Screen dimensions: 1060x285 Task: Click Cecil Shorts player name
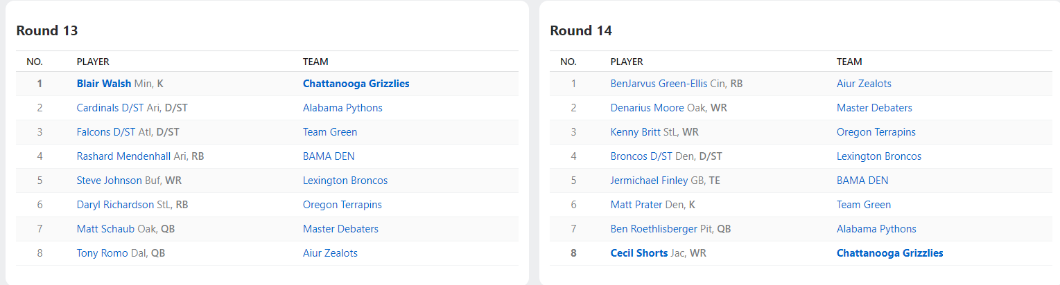[638, 253]
